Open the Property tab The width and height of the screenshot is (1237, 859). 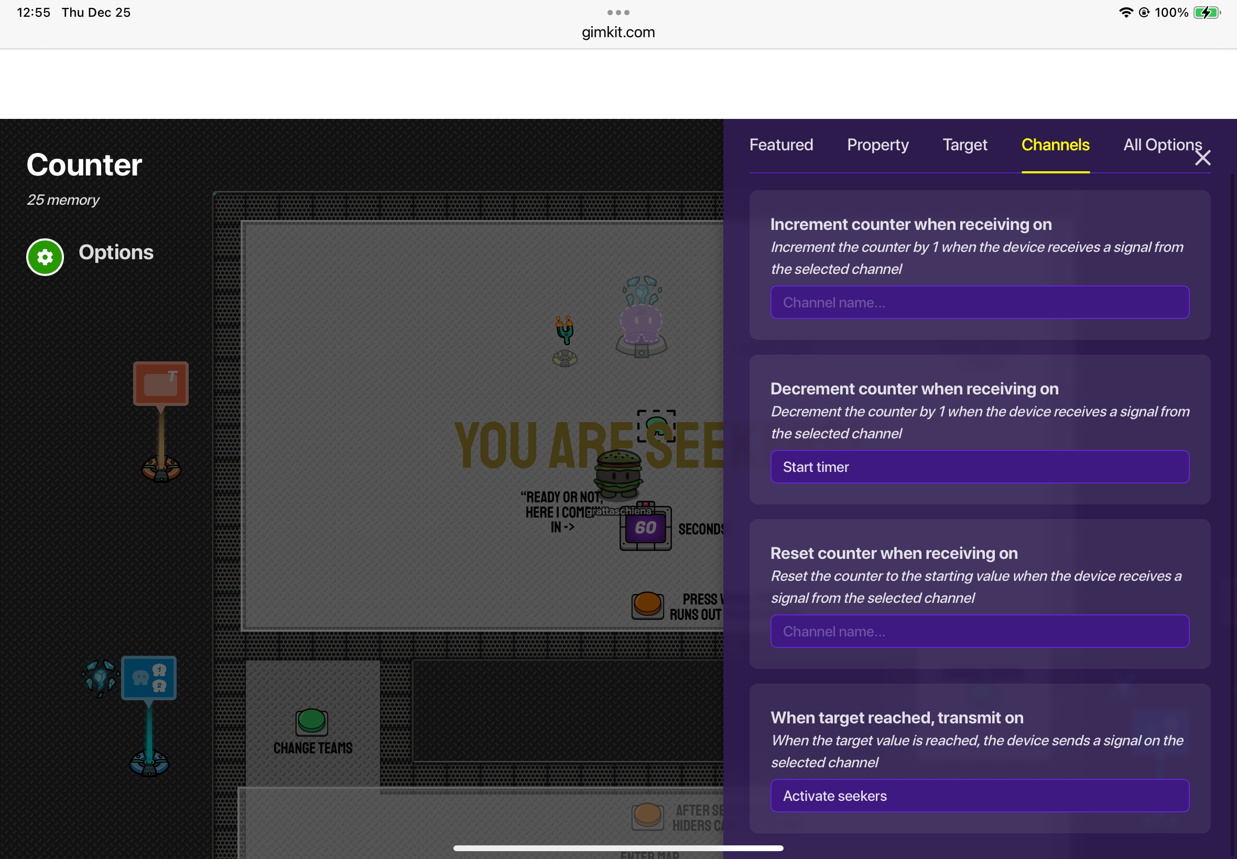click(877, 145)
